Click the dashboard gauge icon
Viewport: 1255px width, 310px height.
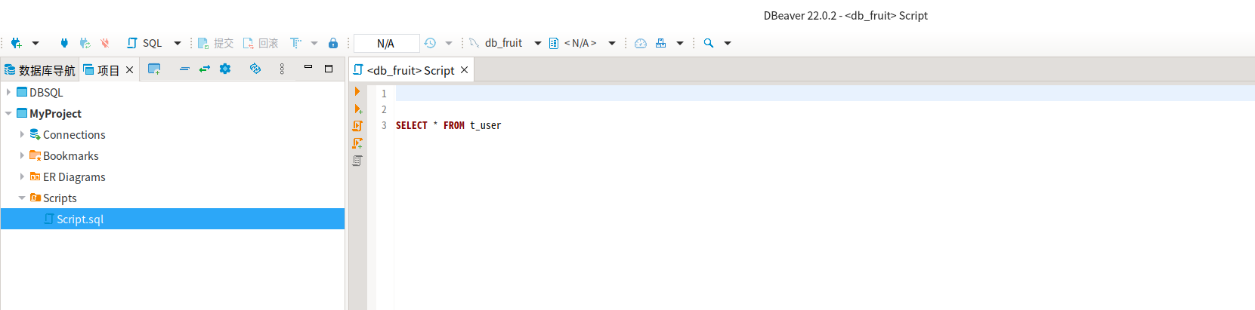[x=641, y=43]
